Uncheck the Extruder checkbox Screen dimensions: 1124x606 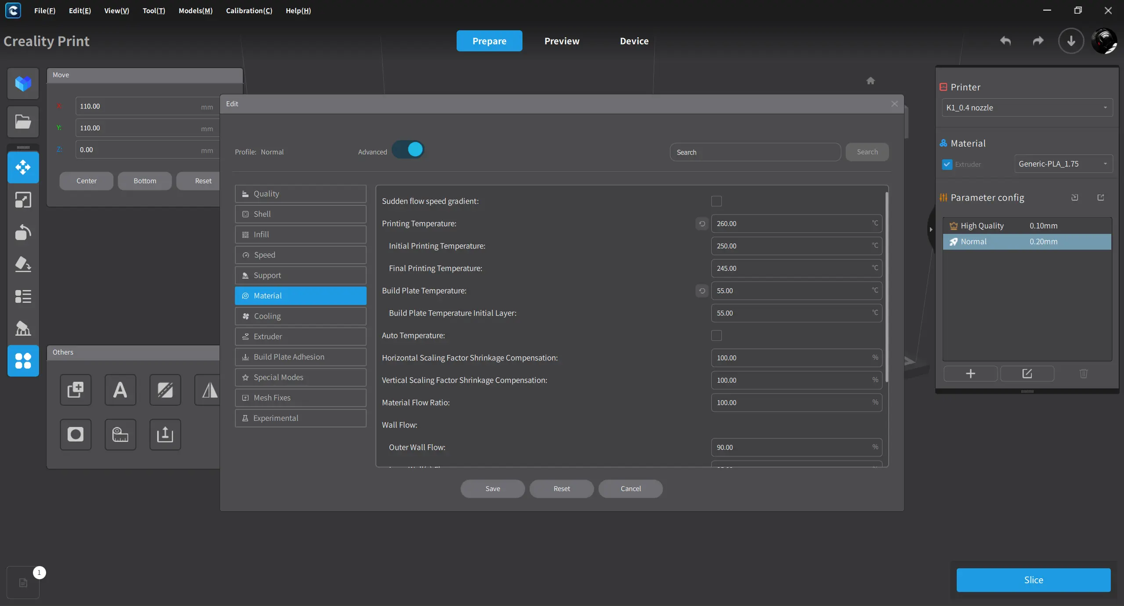tap(947, 165)
